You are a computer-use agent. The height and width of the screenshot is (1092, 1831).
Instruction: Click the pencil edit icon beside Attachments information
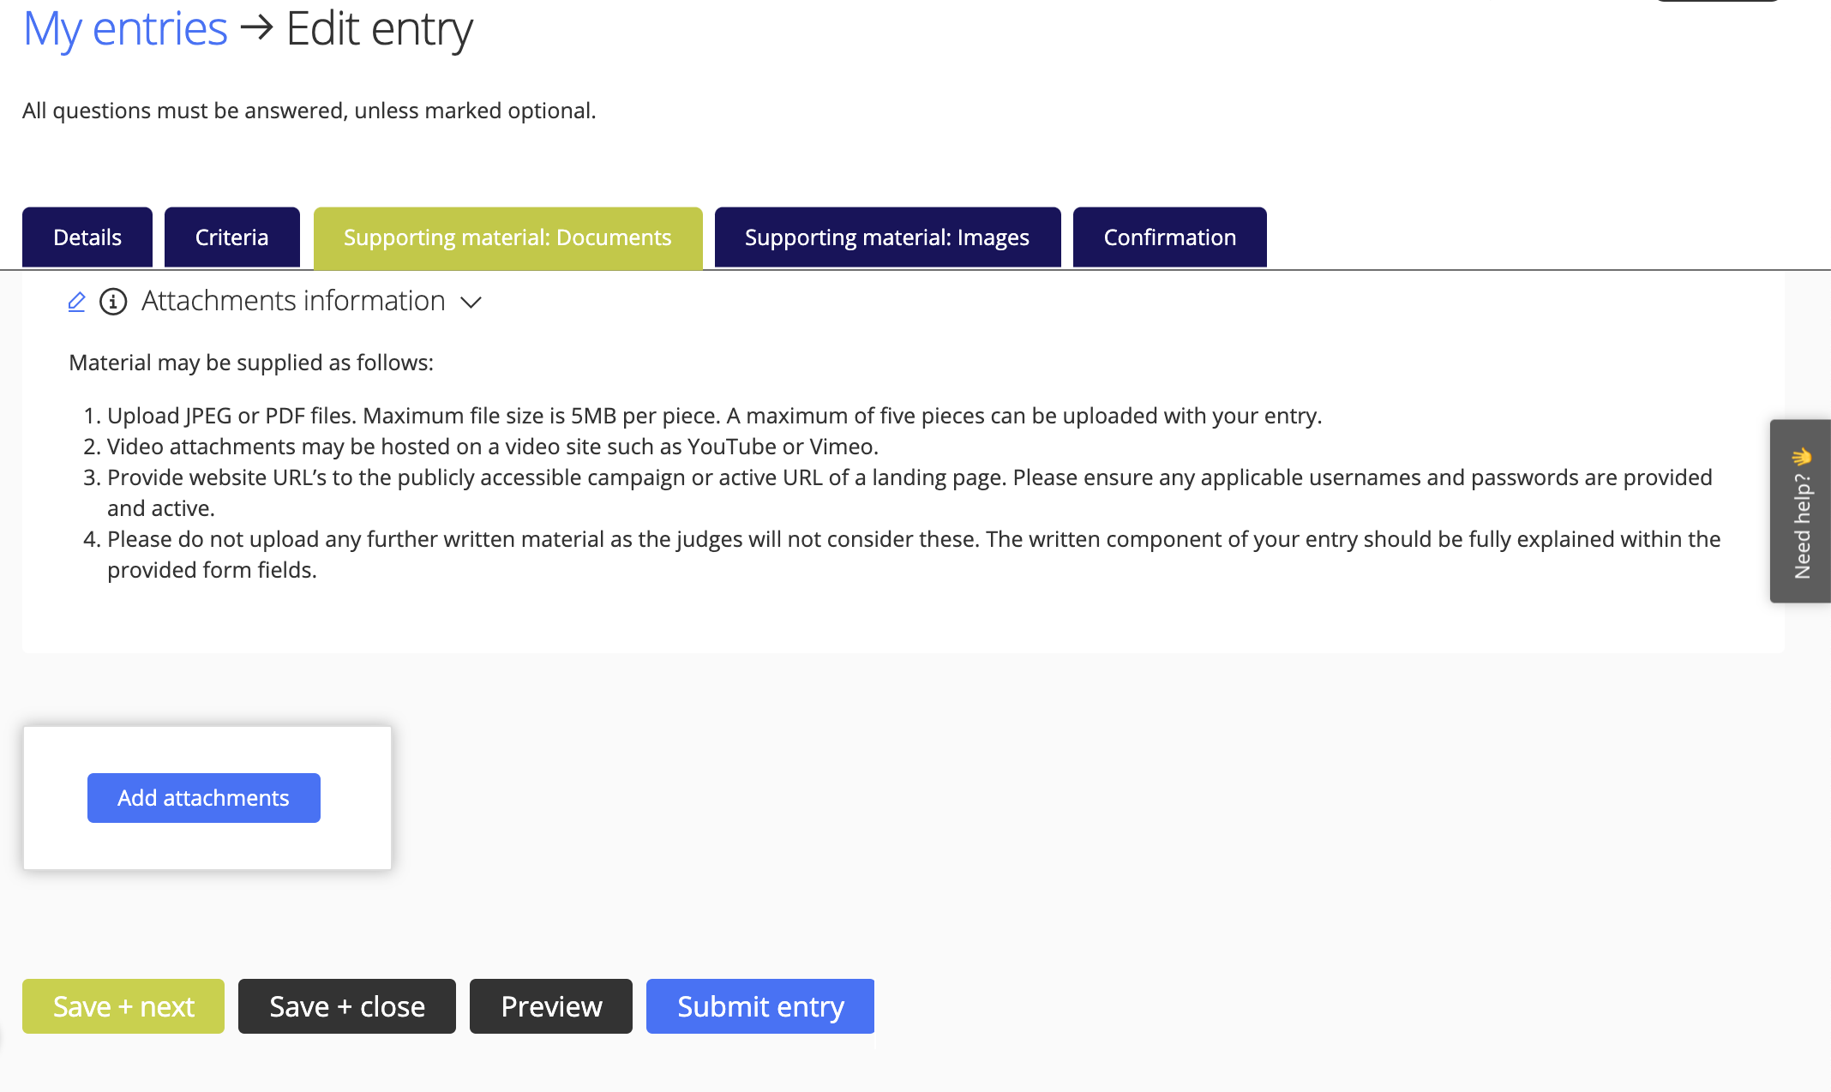(76, 301)
